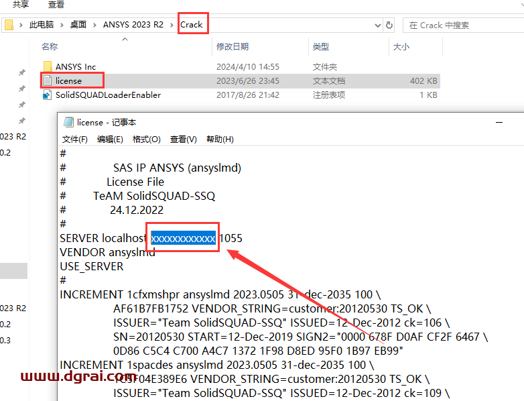Click the port number 1055

click(x=231, y=238)
